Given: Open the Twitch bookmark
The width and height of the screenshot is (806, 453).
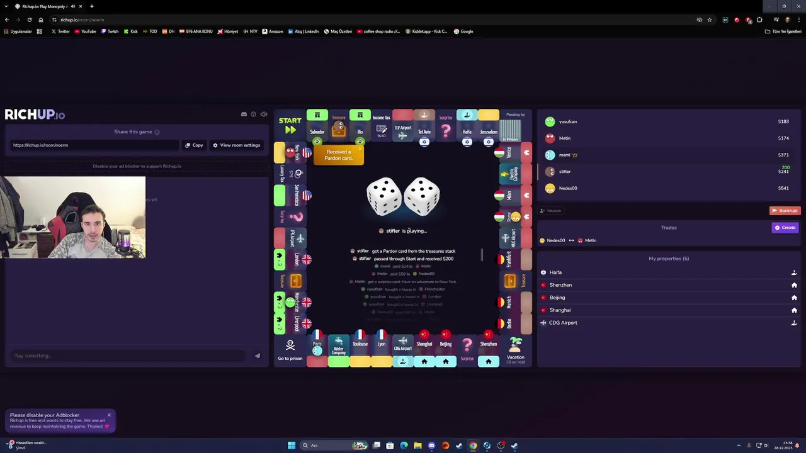Looking at the screenshot, I should click(x=110, y=31).
